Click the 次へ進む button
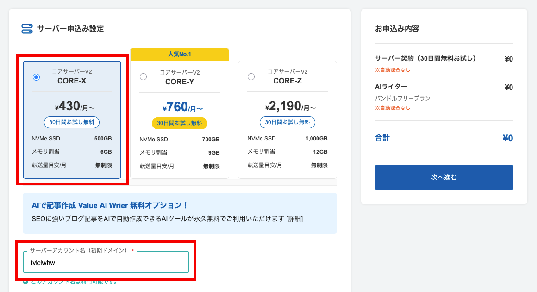The image size is (537, 292). pyautogui.click(x=444, y=178)
